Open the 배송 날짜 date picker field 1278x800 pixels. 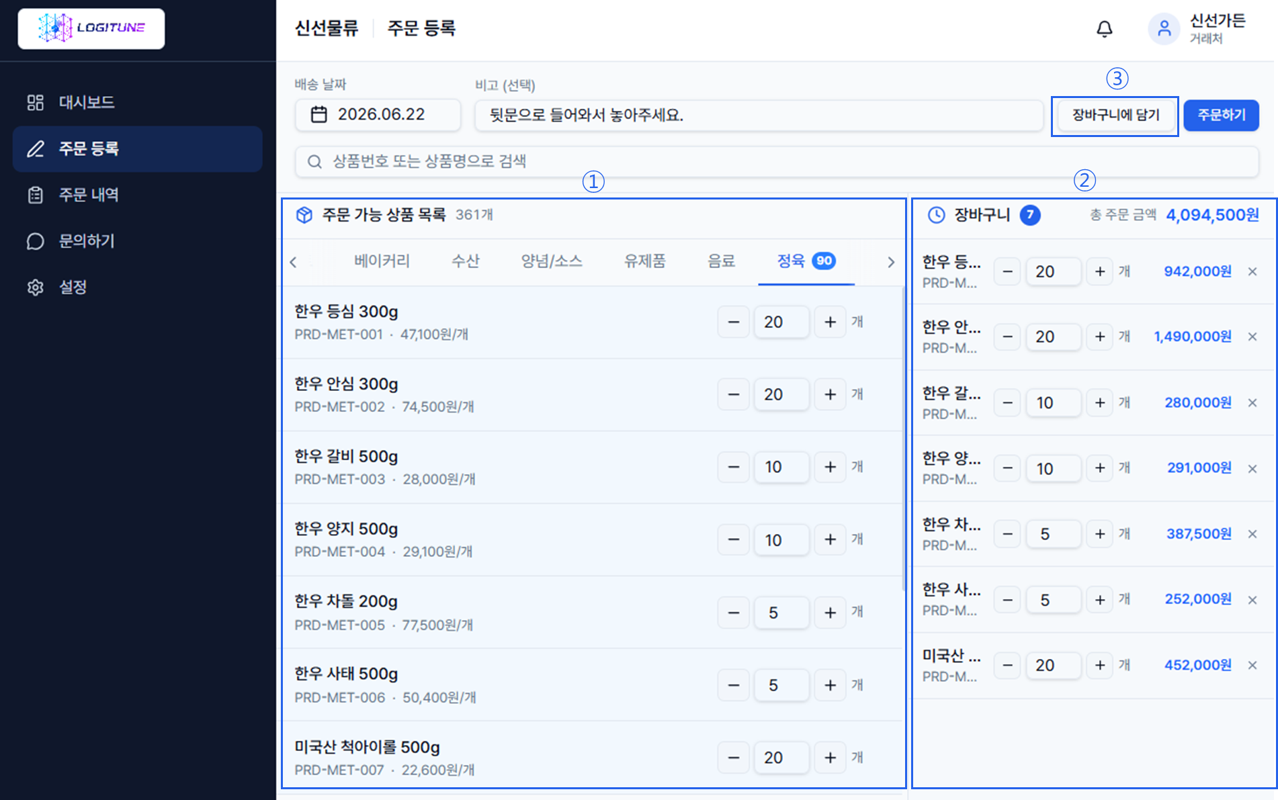[x=378, y=115]
